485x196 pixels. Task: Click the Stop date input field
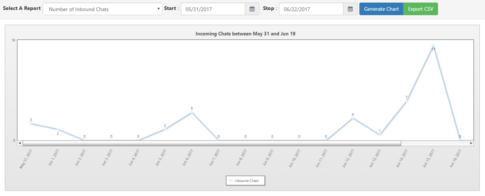pos(311,9)
